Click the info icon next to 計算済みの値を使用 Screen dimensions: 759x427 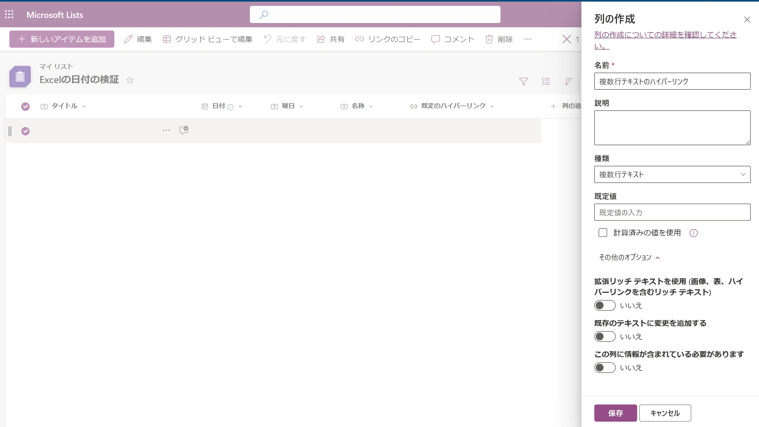(693, 233)
